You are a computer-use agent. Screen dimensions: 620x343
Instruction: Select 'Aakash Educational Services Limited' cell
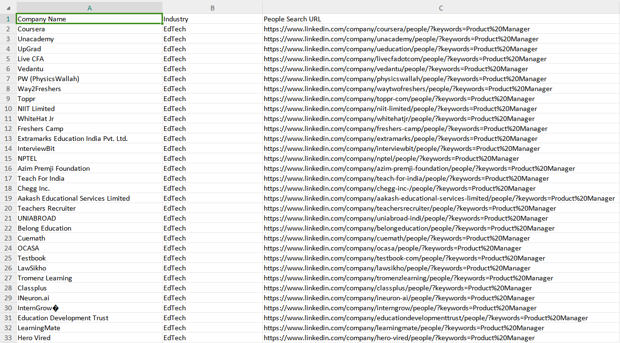tap(89, 198)
